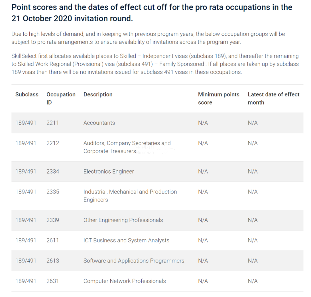311x297 pixels.
Task: Click the page heading about point scores
Action: click(152, 13)
